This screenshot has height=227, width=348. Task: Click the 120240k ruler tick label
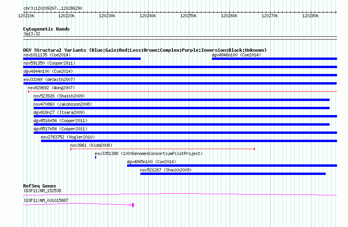click(x=148, y=16)
